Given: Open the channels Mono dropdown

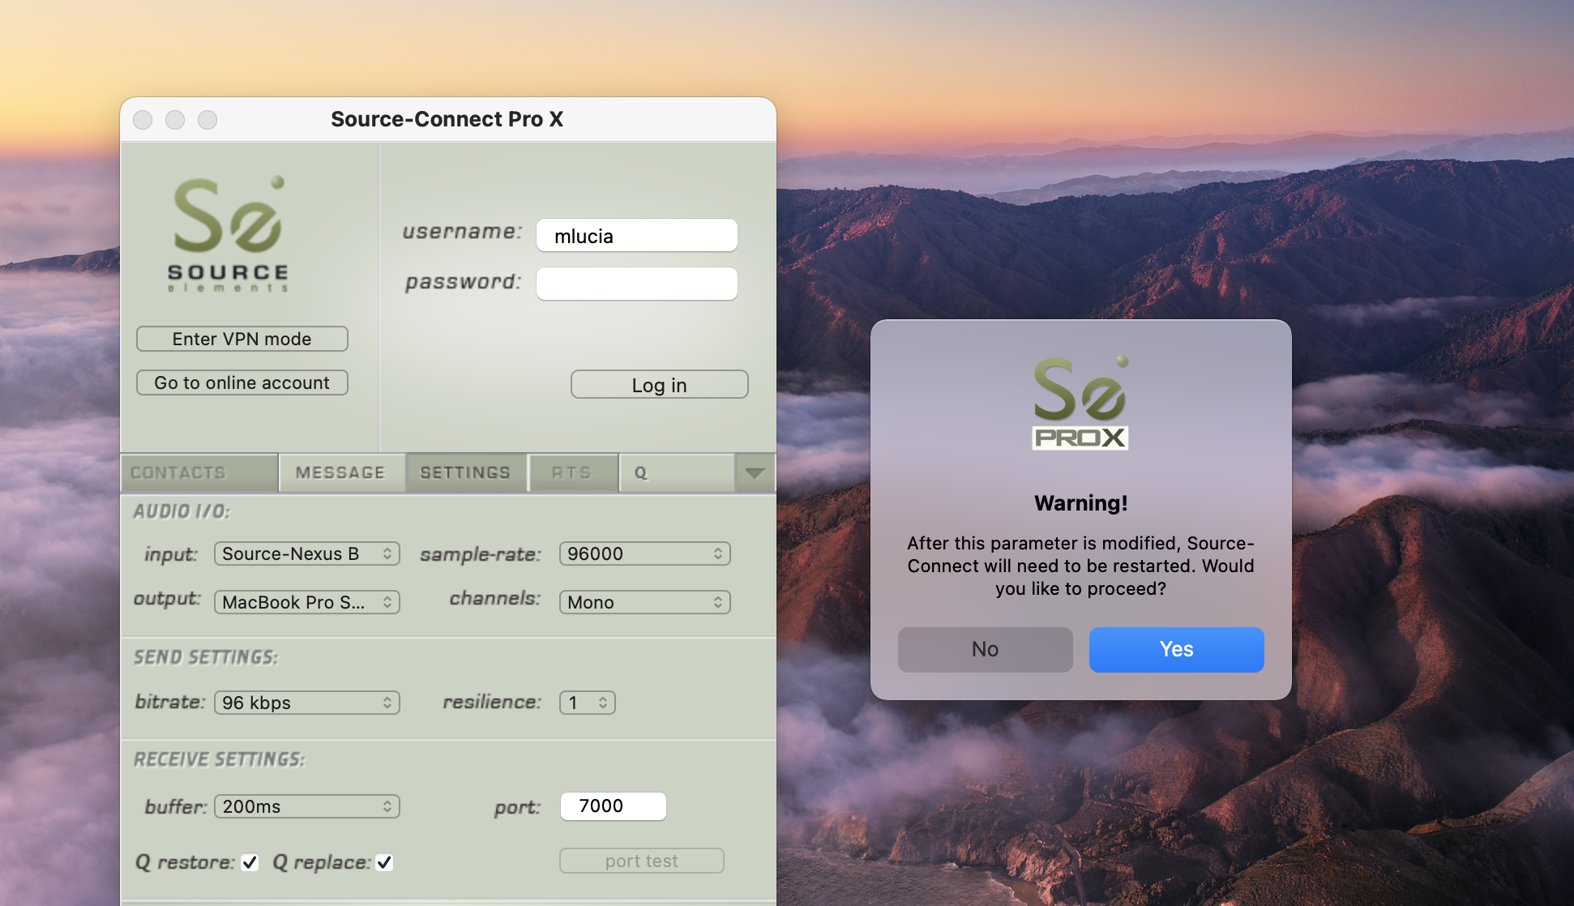Looking at the screenshot, I should (x=644, y=602).
